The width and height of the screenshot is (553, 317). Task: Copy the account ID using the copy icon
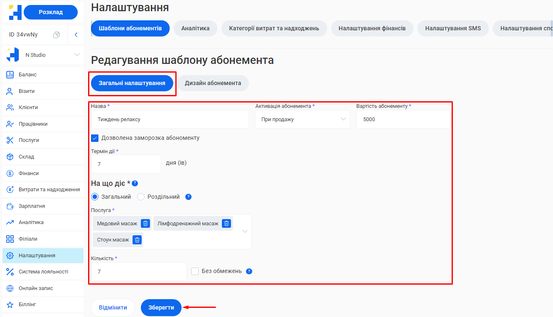[x=57, y=35]
